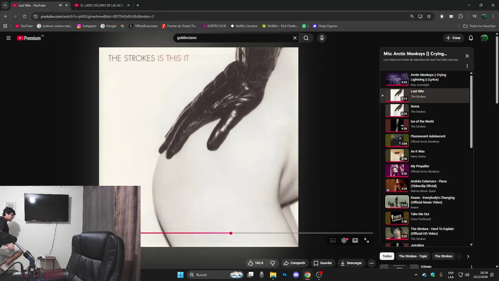
Task: Bookmark this page with star icon
Action: 429,16
